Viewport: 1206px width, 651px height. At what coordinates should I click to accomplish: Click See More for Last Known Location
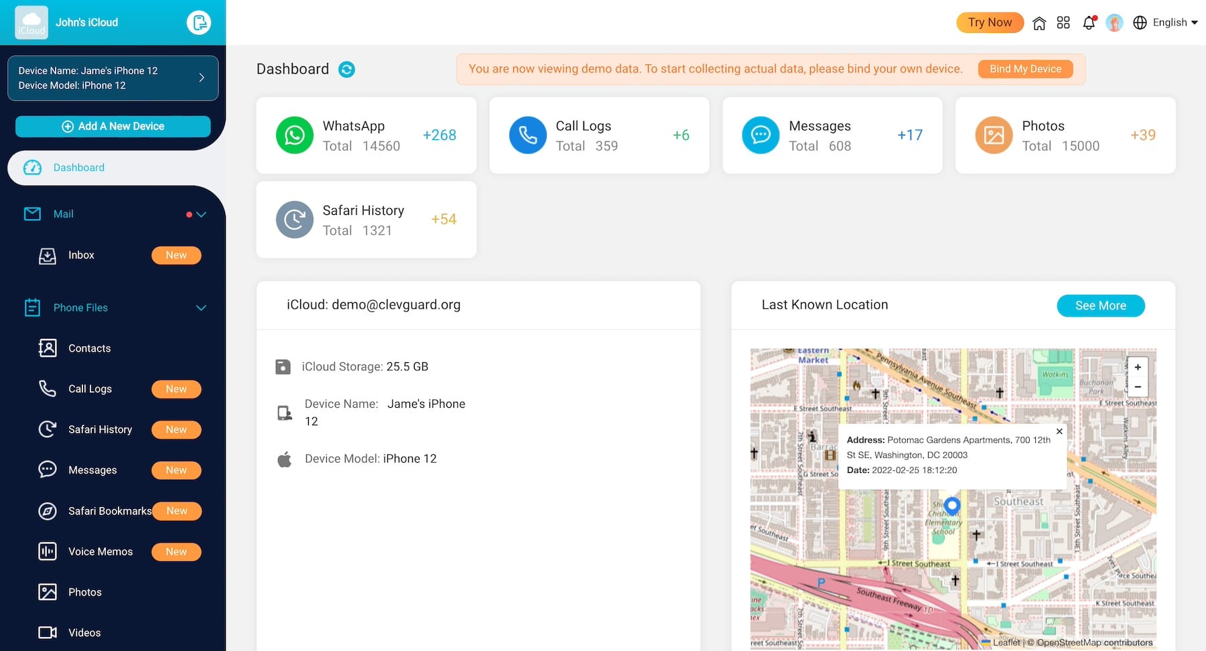(x=1101, y=305)
